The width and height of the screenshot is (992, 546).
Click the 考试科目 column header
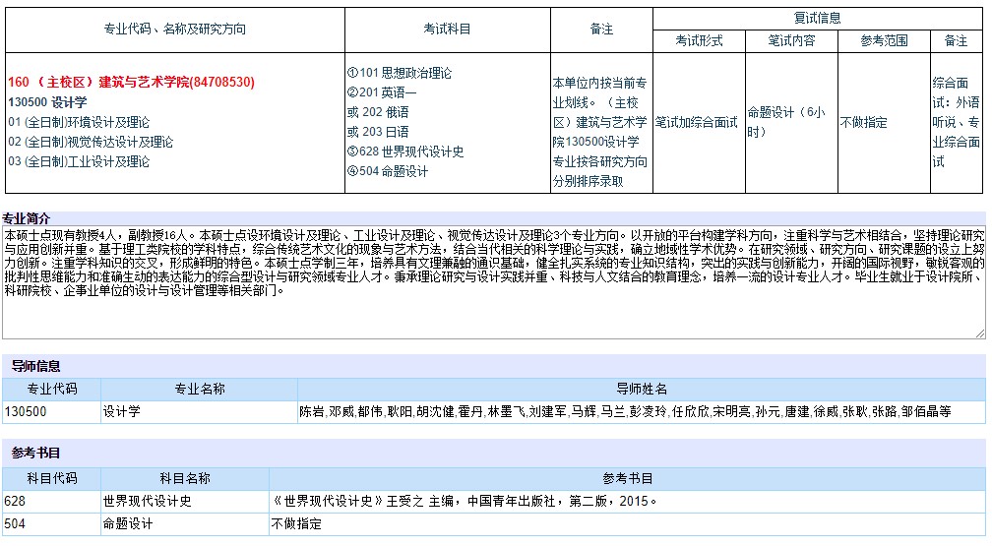point(448,29)
